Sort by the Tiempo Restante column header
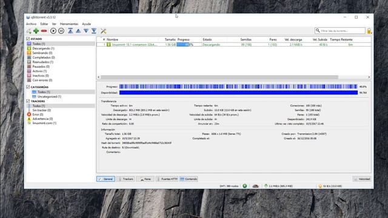This screenshot has width=388, height=218. 341,39
